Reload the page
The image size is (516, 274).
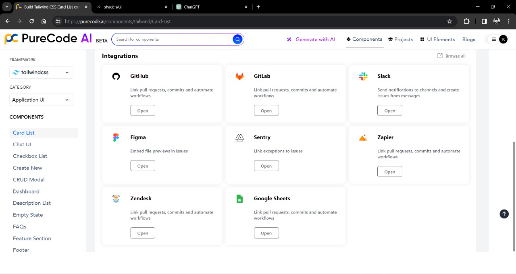[x=31, y=21]
